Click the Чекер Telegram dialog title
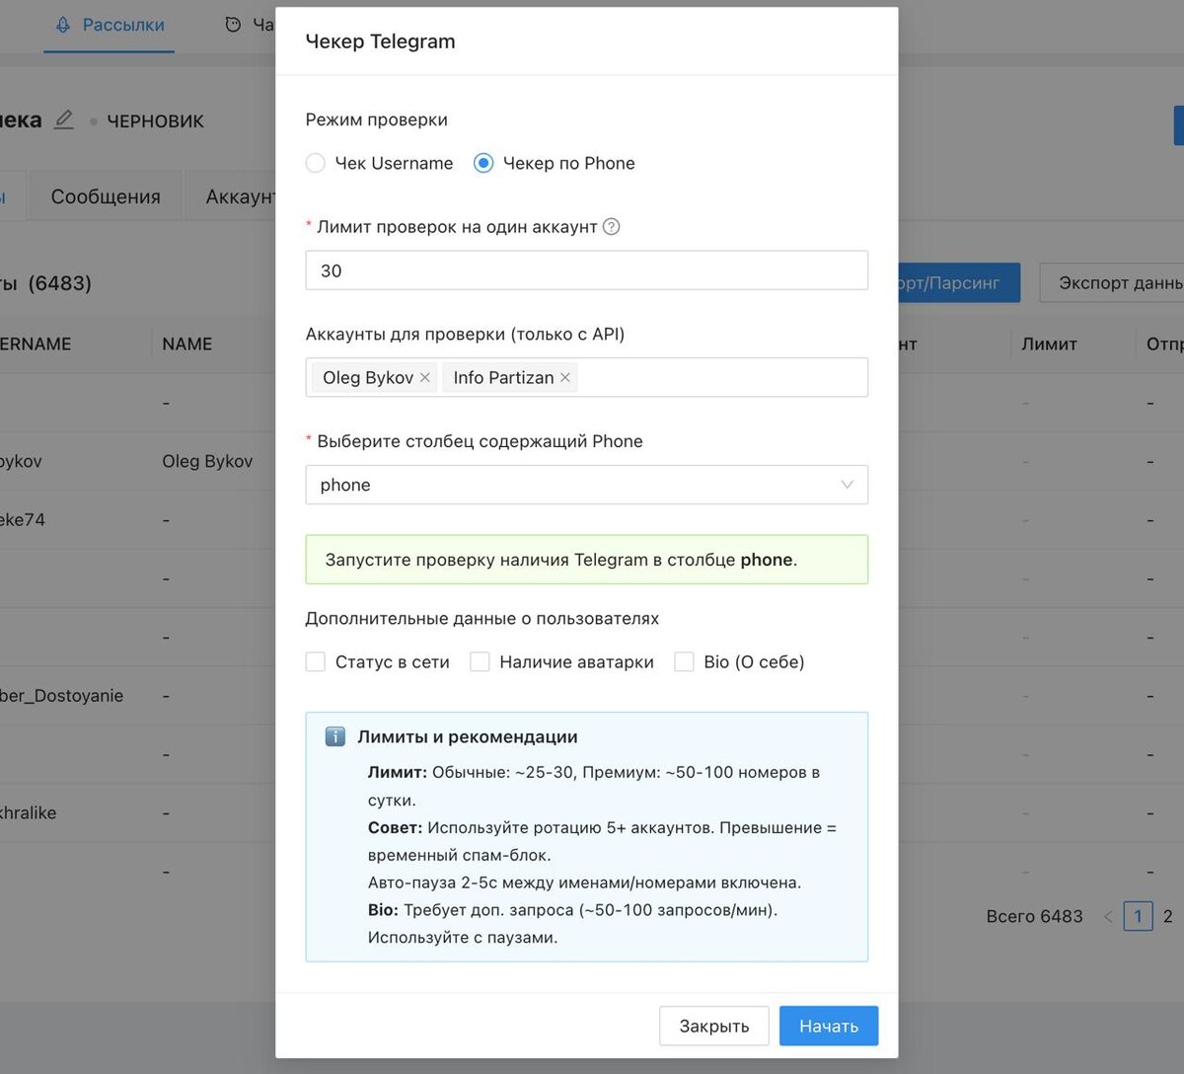Image resolution: width=1184 pixels, height=1074 pixels. point(381,41)
